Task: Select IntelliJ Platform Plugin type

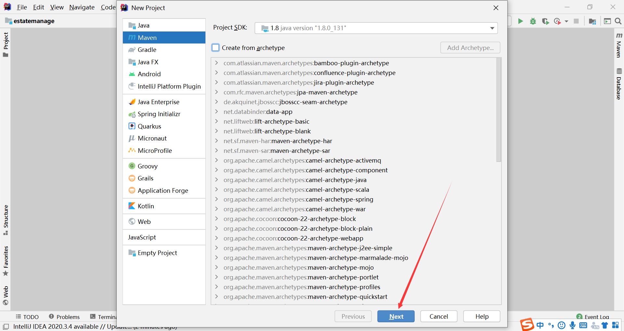Action: (164, 86)
